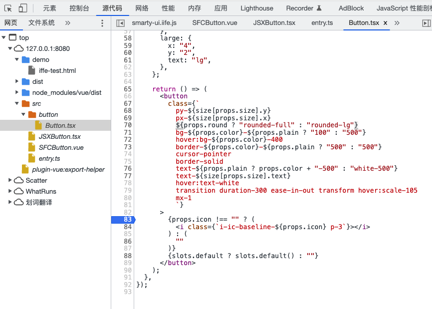This screenshot has width=432, height=309.
Task: Show more navigator tabs next to 文件系统
Action: (x=68, y=23)
